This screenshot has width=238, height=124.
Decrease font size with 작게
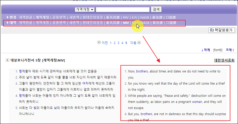[x=206, y=50]
